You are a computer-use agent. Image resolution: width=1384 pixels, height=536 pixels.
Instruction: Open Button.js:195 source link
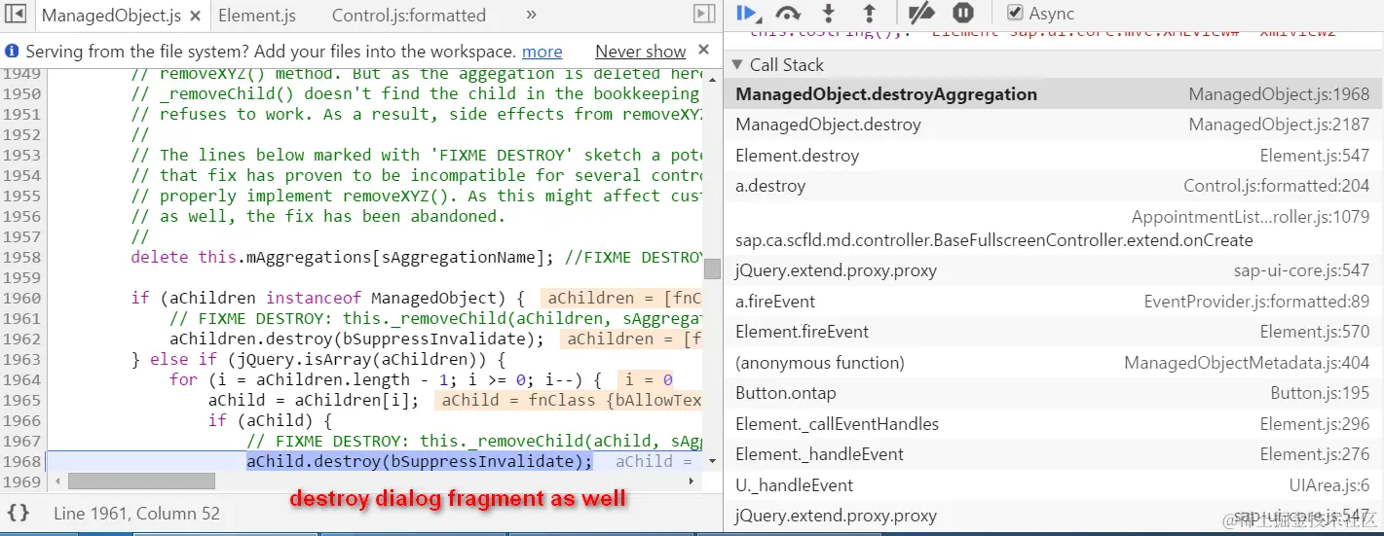point(1320,393)
